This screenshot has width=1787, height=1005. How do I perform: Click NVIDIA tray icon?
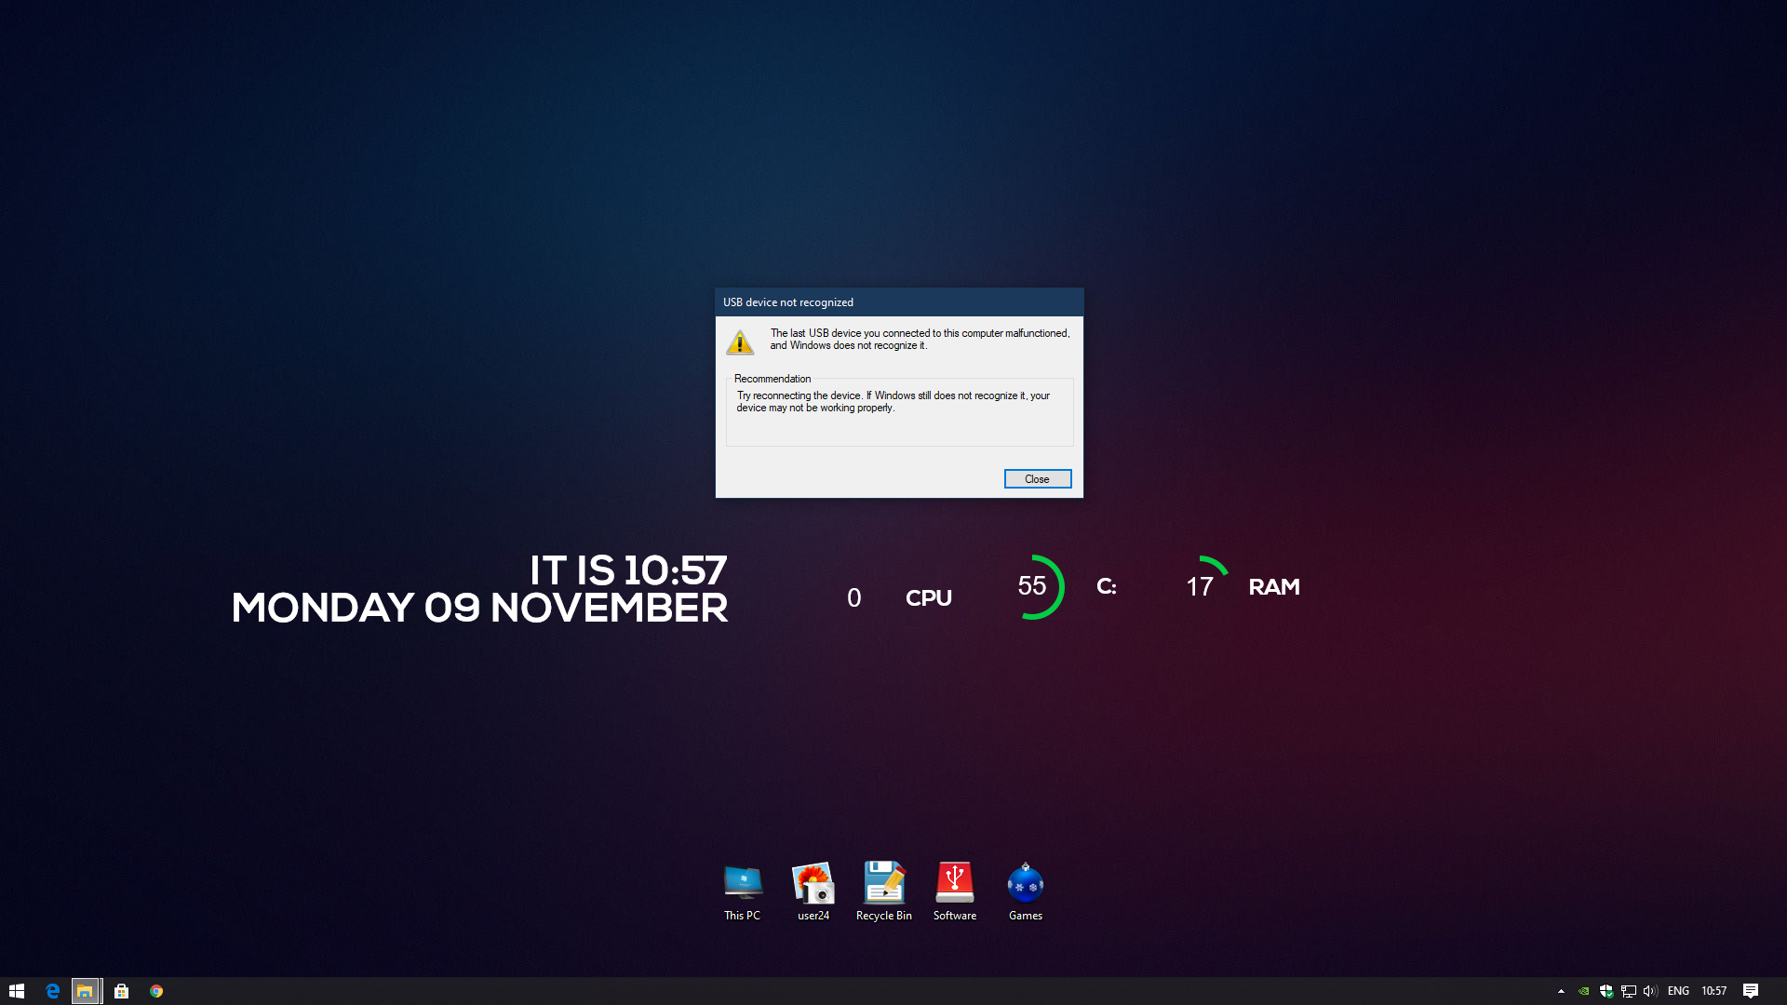click(x=1583, y=991)
